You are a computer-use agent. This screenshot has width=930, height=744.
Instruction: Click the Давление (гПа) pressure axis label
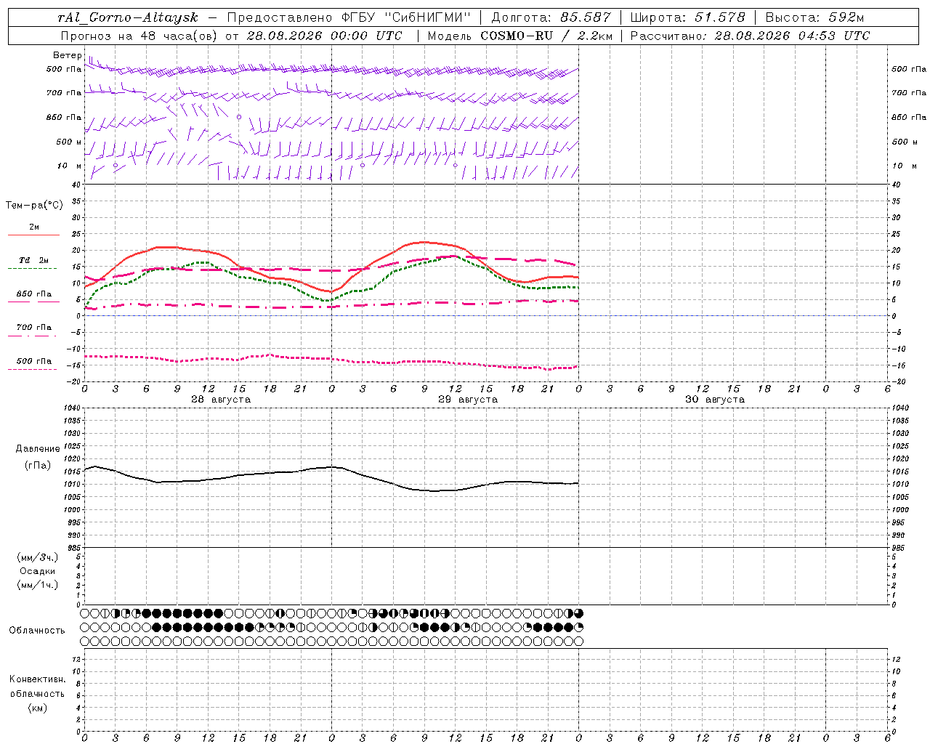click(x=38, y=456)
